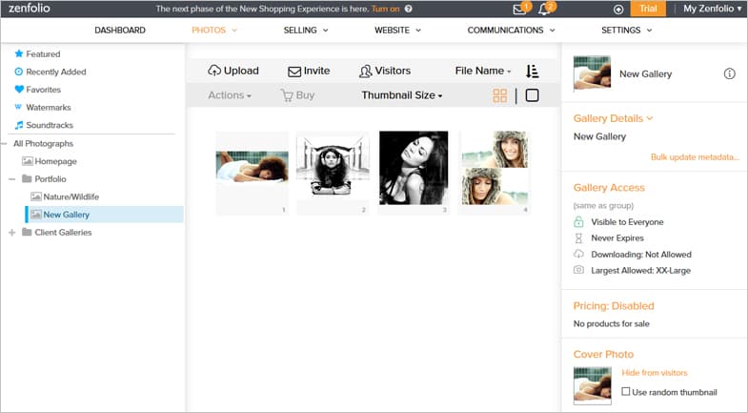
Task: Click the New Gallery name under Gallery Details
Action: coord(599,136)
